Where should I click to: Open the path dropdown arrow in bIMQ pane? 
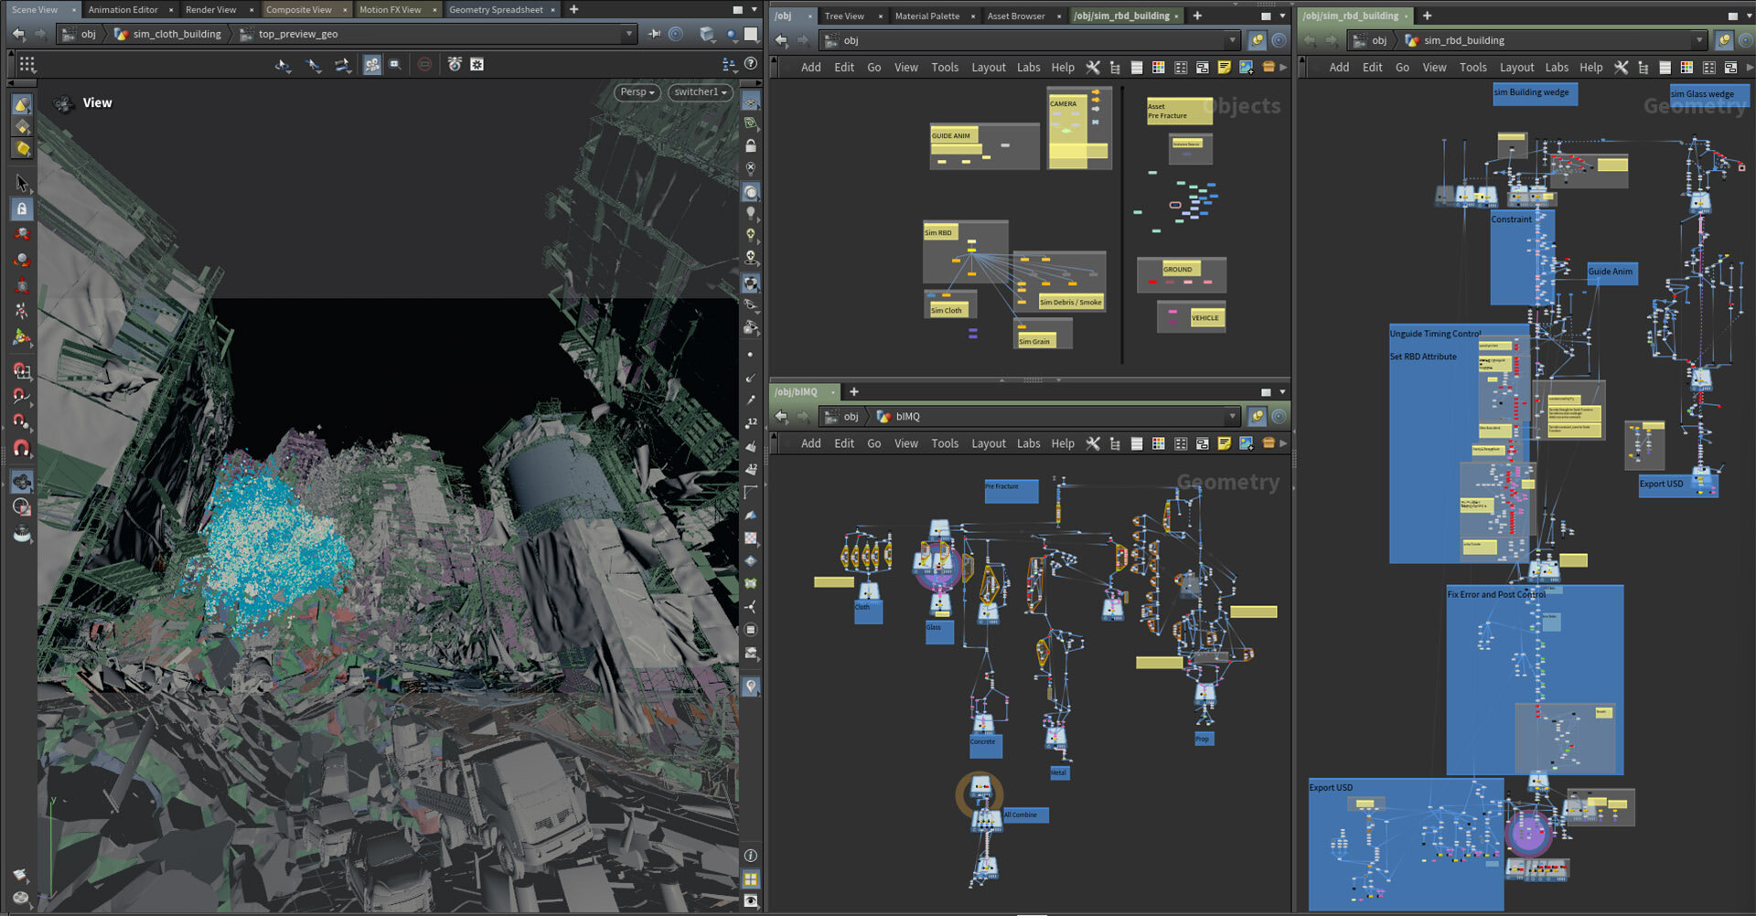click(1232, 417)
